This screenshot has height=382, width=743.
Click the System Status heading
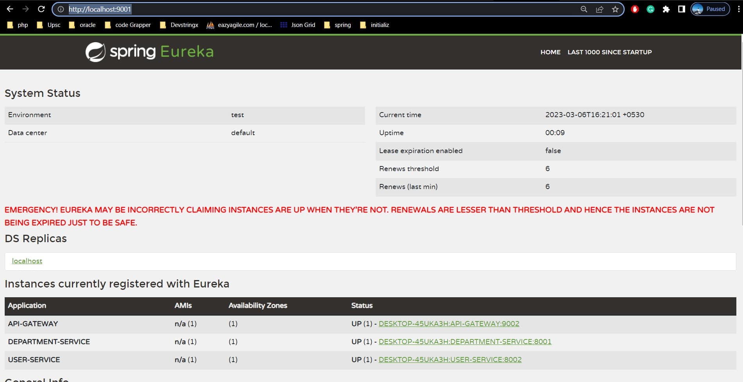click(43, 93)
